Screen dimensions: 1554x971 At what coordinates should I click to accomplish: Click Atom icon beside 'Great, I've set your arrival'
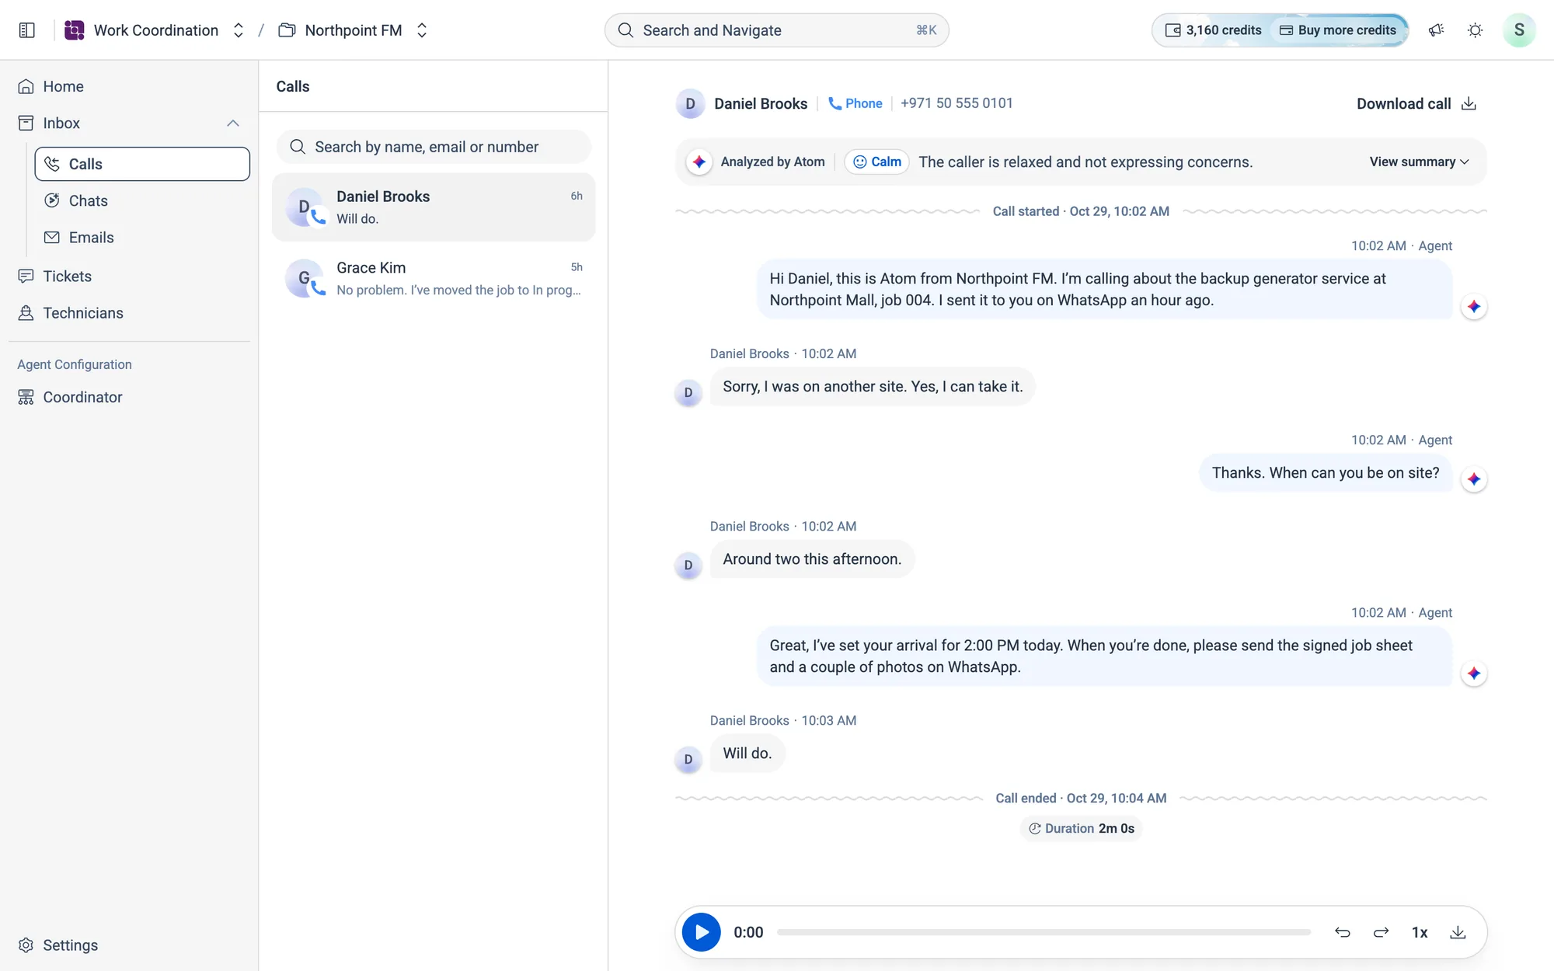[x=1474, y=673]
